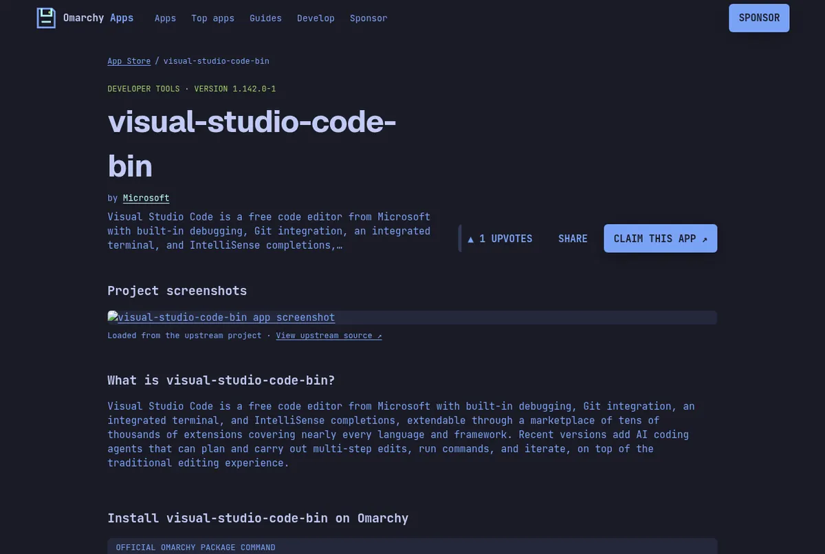Click the Loaded from the upstream project text

(184, 335)
